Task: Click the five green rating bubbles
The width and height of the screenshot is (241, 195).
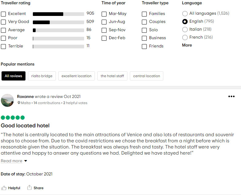Action: pos(13,118)
